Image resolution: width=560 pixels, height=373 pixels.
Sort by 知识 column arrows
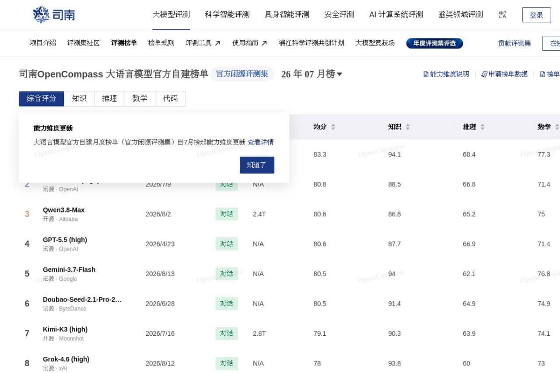click(408, 127)
